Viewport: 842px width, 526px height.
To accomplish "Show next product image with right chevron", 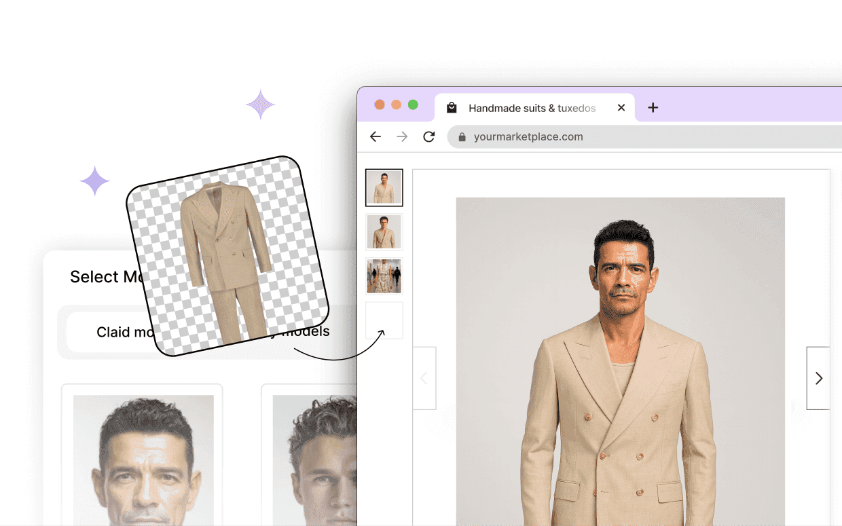I will coord(818,378).
